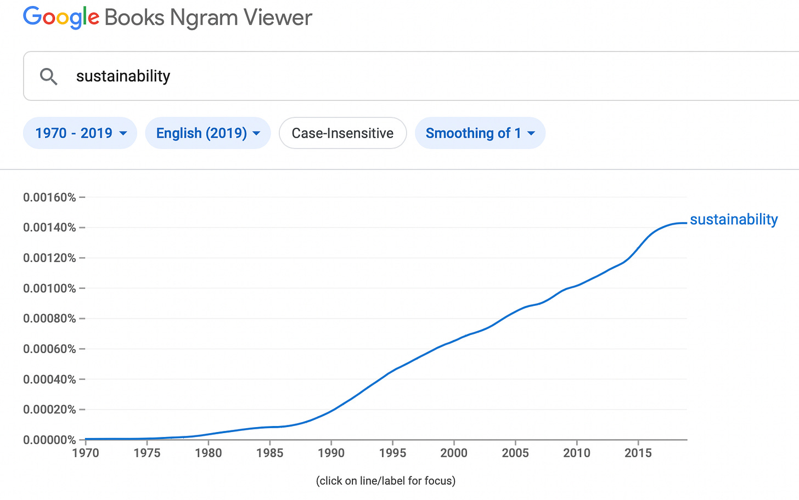Click the 0.00060% y-axis label

coord(49,349)
